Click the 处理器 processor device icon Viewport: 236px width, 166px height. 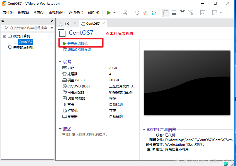pyautogui.click(x=65, y=74)
